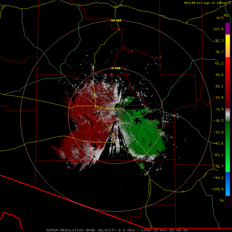The width and height of the screenshot is (232, 232).
Task: Click the -32.0 velocity scale value
Action: click(218, 132)
